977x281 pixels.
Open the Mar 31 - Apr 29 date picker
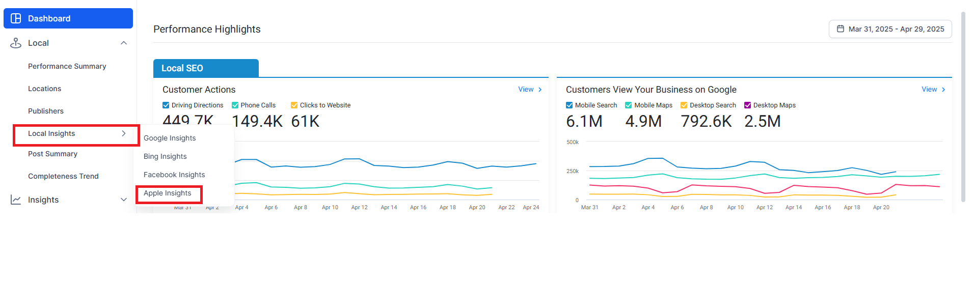(890, 29)
